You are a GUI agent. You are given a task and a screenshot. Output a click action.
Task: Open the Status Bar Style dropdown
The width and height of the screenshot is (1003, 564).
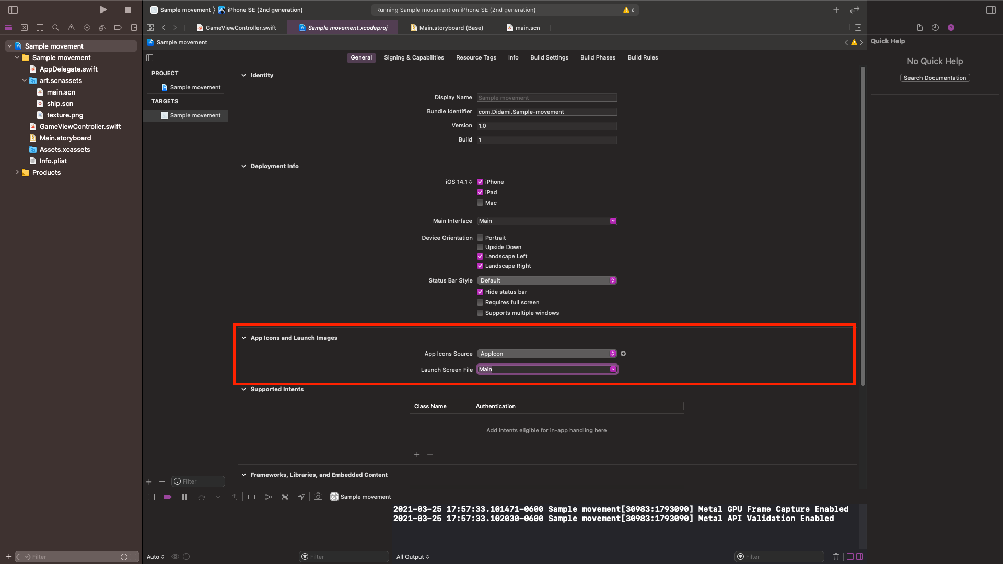click(x=546, y=280)
